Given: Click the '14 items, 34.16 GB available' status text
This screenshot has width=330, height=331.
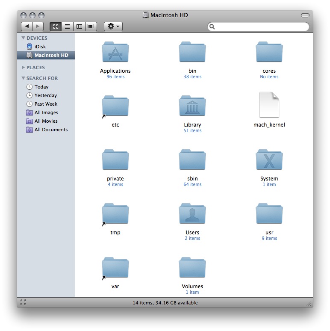Looking at the screenshot, I should [x=165, y=303].
